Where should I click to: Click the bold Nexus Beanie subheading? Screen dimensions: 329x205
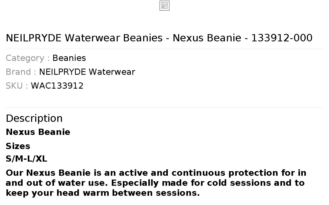tap(38, 132)
